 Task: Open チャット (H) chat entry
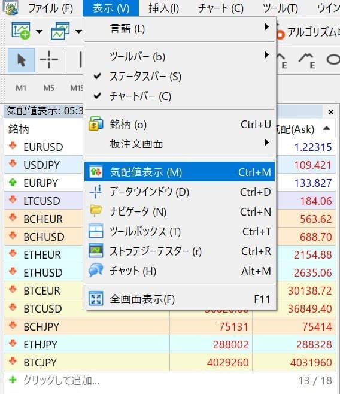click(180, 271)
